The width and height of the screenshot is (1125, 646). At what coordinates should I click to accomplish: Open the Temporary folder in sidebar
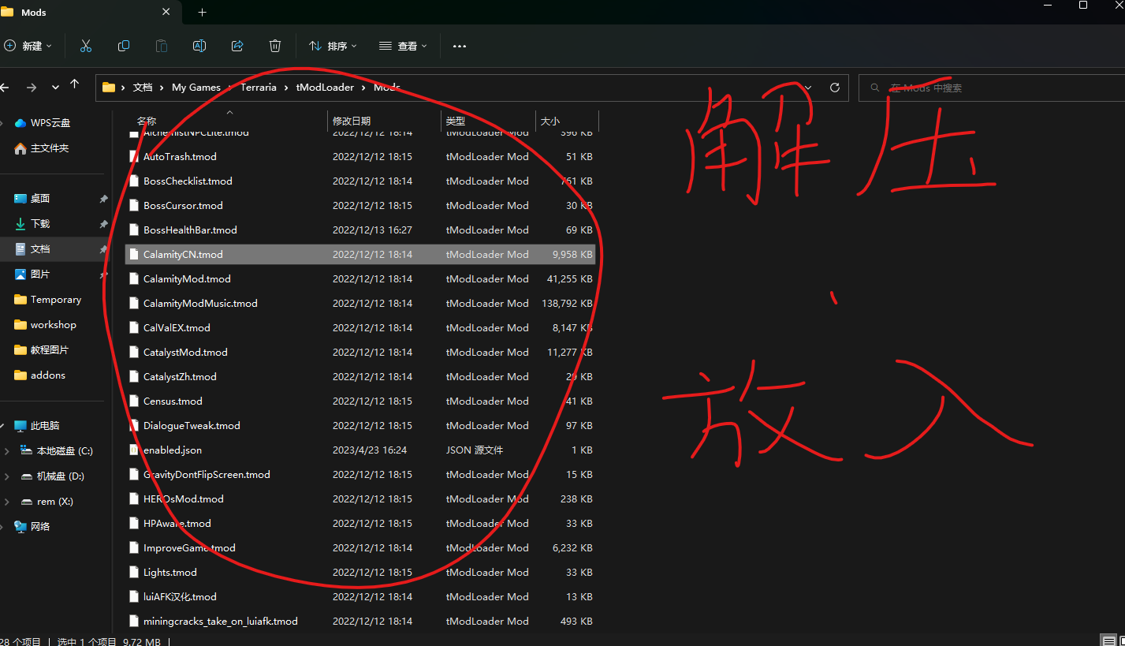55,300
